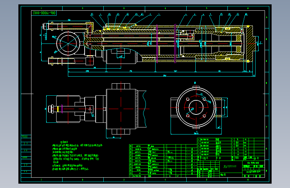Pick the view label above the circular end view
Screen dimensions: 290x188
tap(195, 83)
